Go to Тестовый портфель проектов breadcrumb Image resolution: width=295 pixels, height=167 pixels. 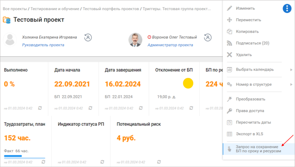(x=111, y=9)
